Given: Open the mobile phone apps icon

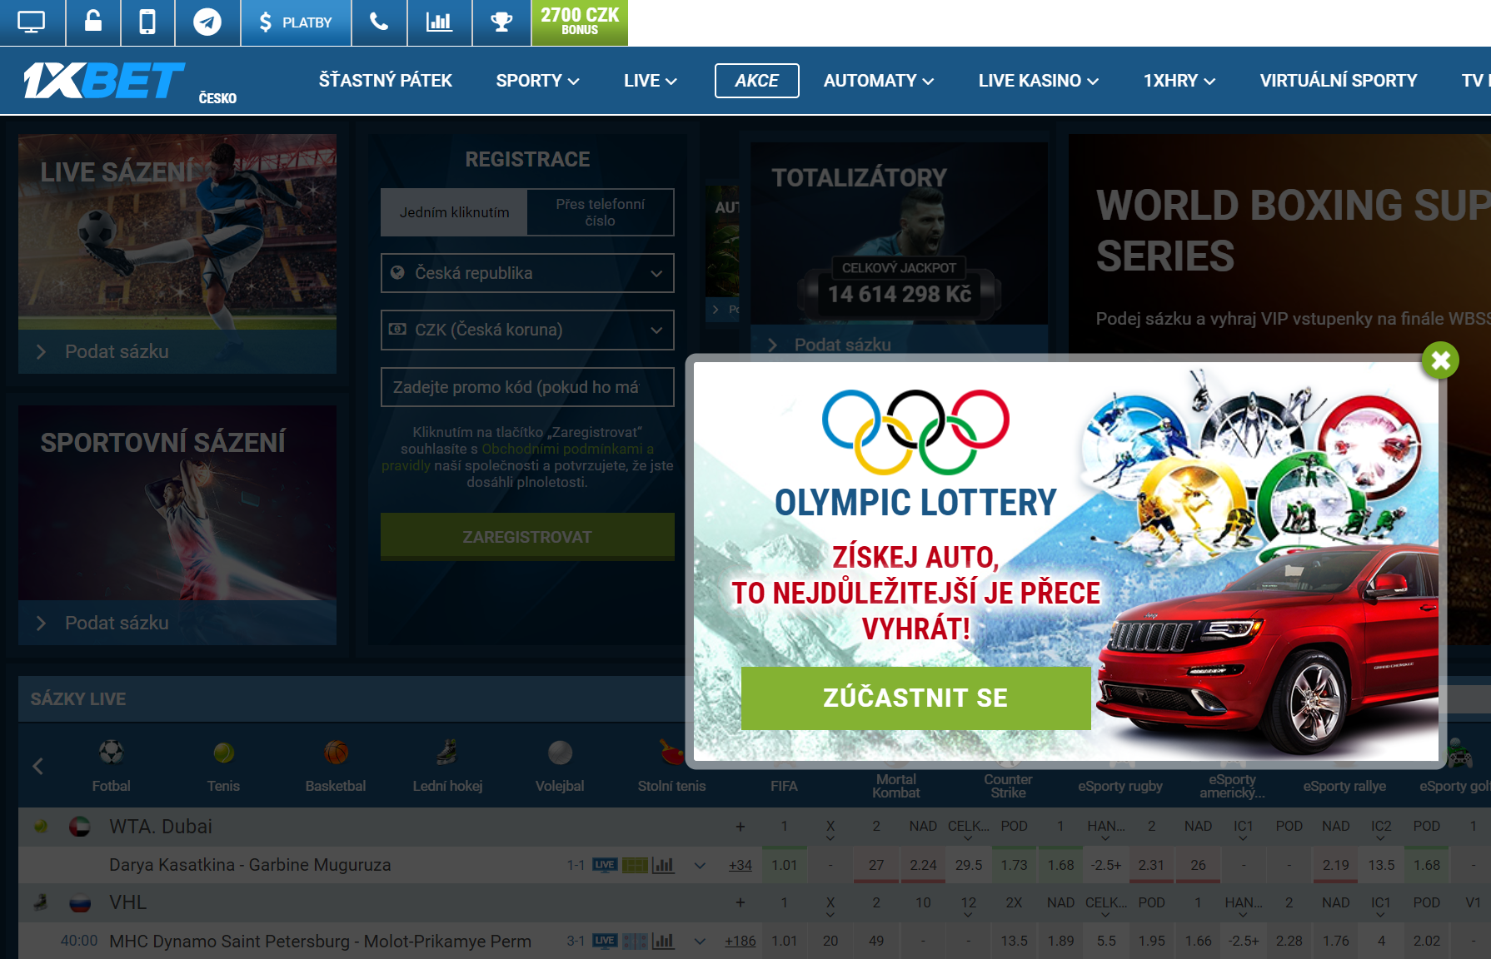Looking at the screenshot, I should point(147,22).
